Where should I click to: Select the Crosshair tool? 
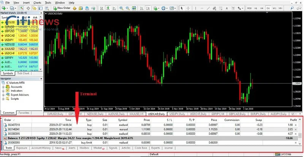[188, 8]
